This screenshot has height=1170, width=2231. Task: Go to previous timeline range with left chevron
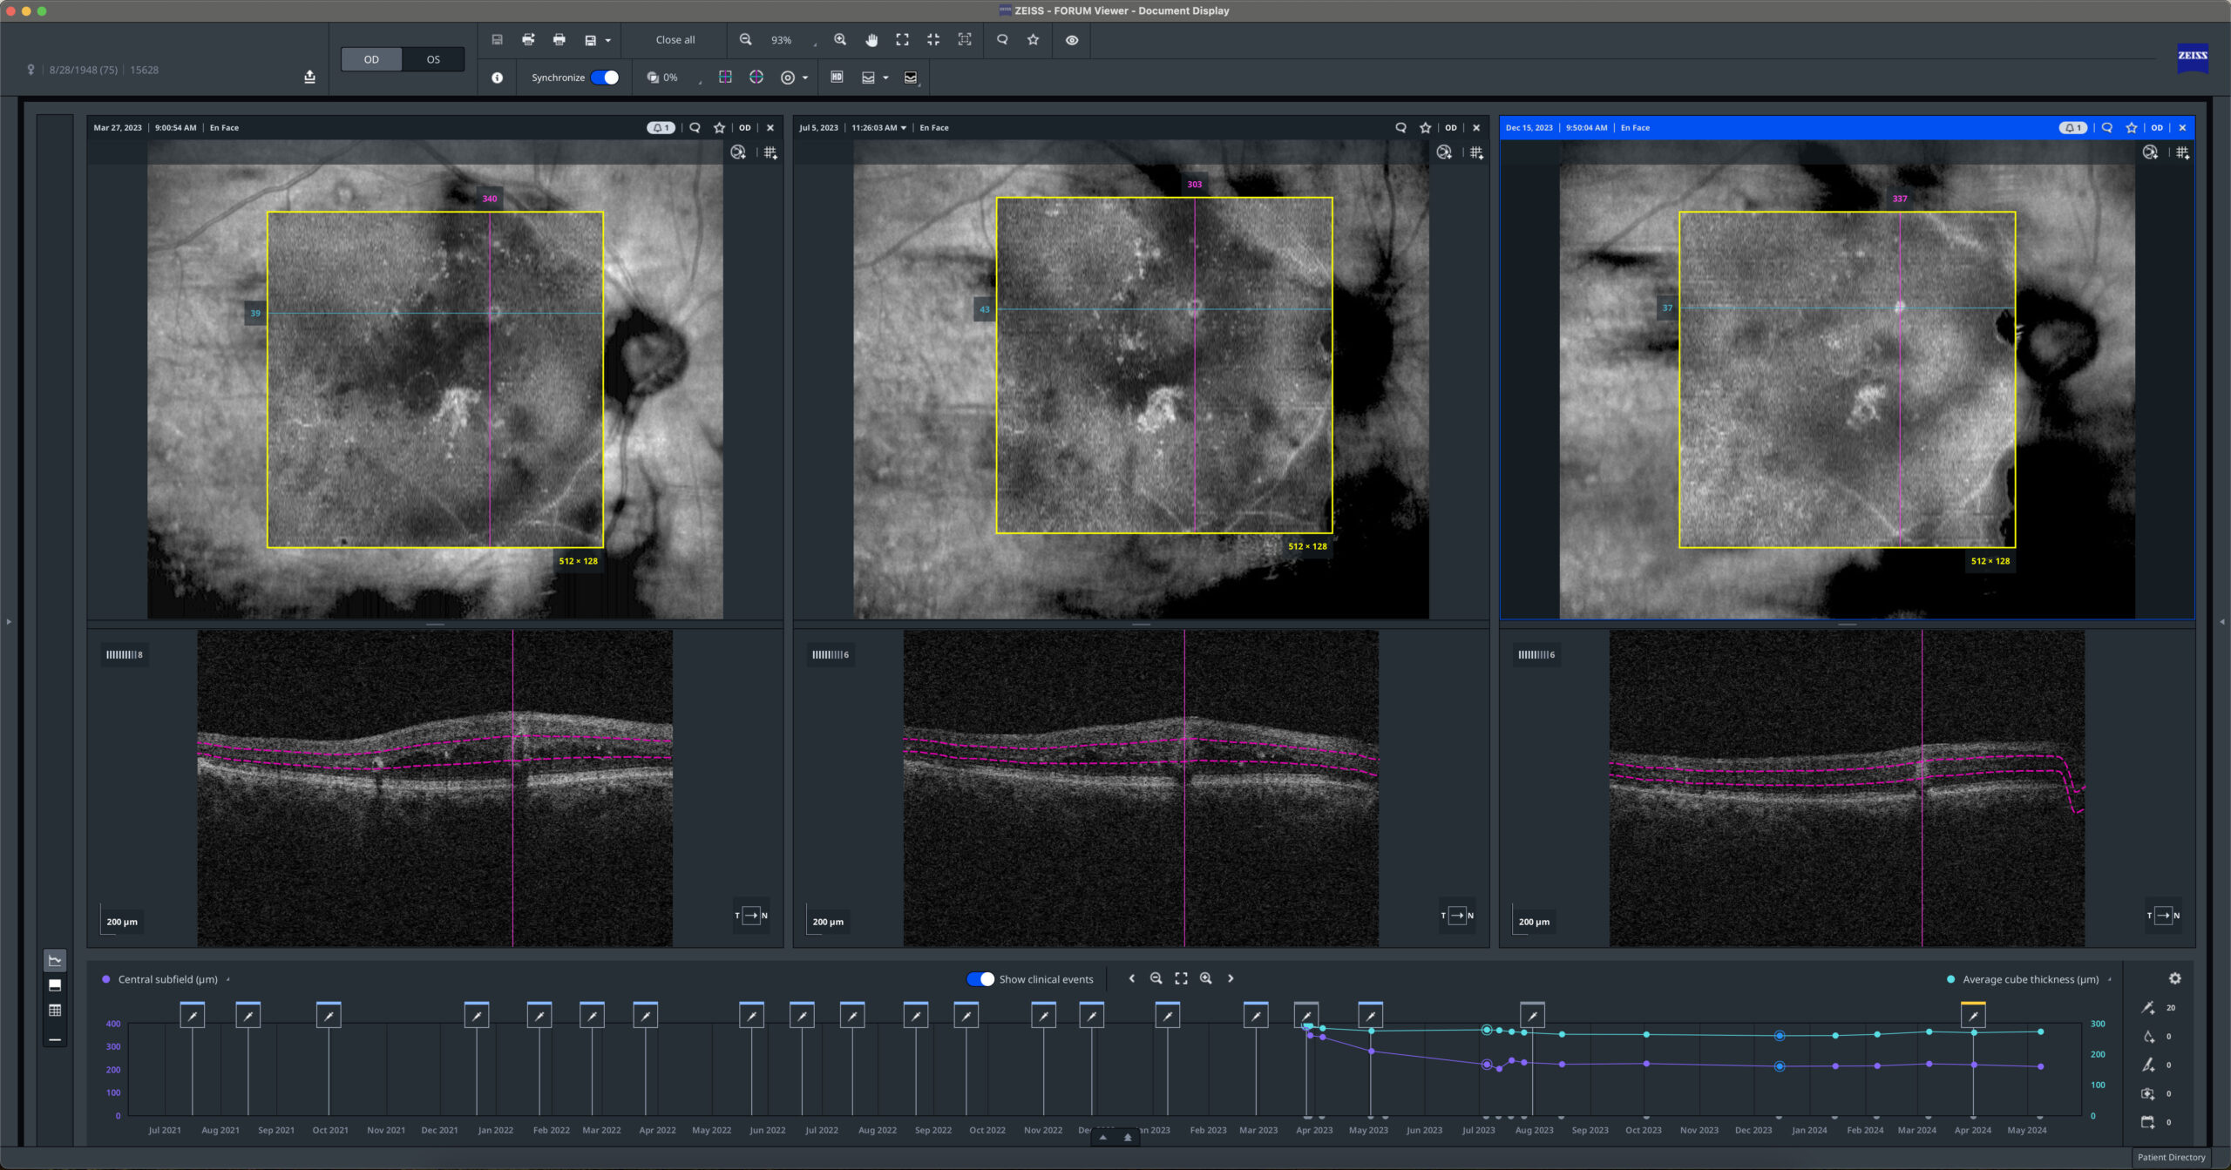(1131, 979)
